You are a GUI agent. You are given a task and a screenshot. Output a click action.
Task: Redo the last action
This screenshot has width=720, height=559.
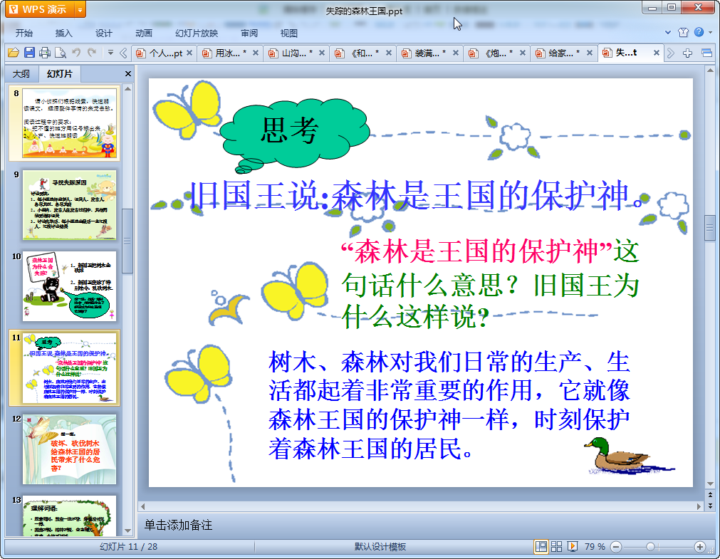pos(92,53)
